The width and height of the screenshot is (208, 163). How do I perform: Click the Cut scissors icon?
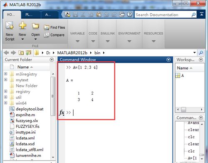coord(83,15)
